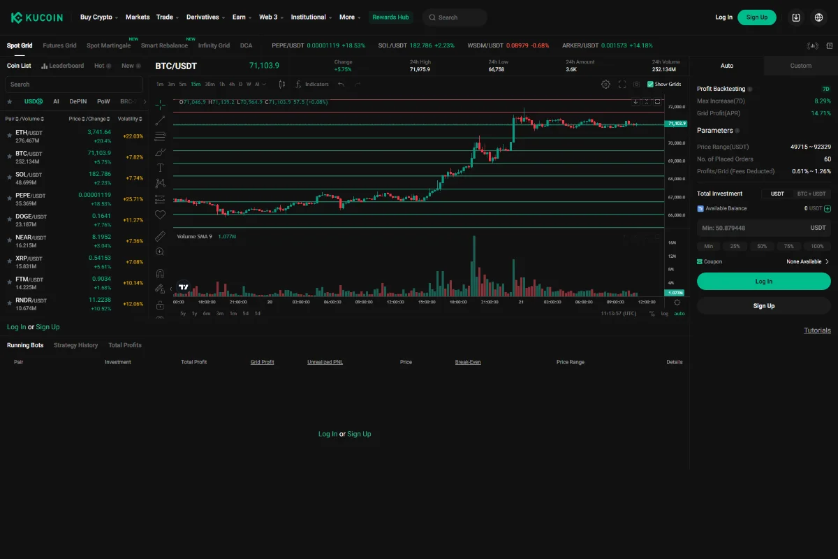Switch to the Futures Grid tab
Image resolution: width=838 pixels, height=559 pixels.
pos(59,45)
